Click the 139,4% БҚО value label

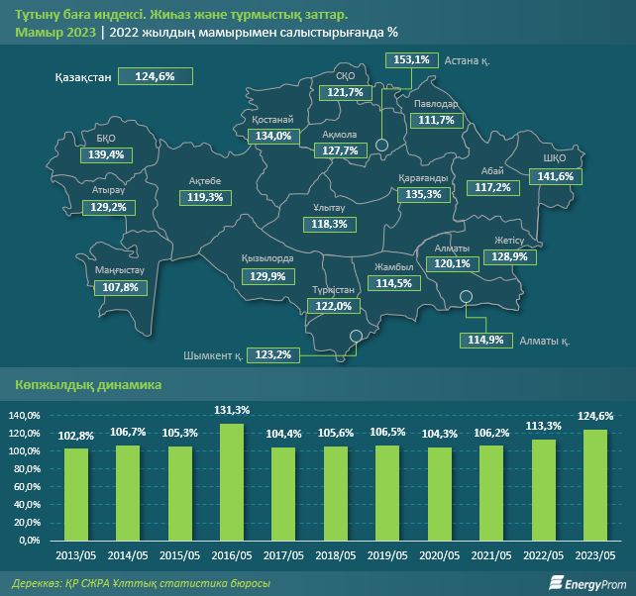pos(106,155)
